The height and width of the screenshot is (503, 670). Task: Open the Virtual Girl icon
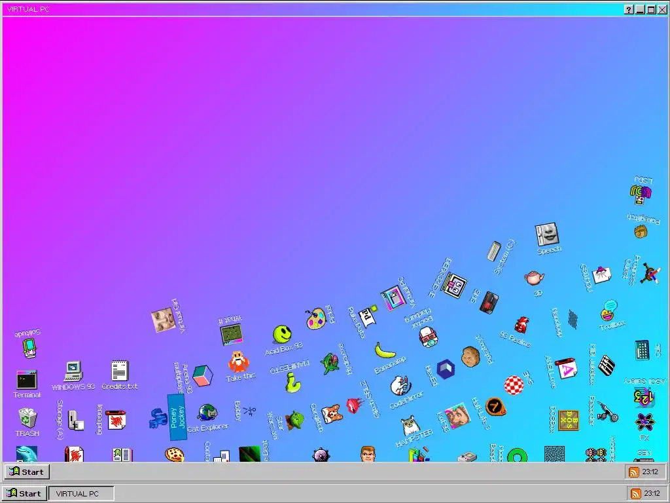pyautogui.click(x=163, y=320)
